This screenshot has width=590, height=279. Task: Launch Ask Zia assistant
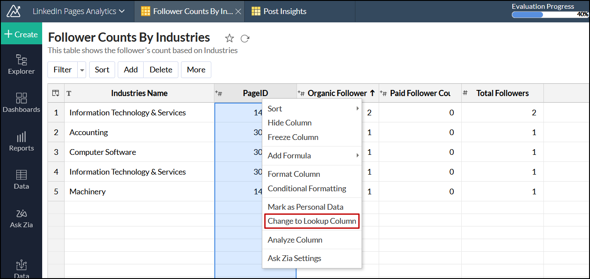(x=21, y=218)
